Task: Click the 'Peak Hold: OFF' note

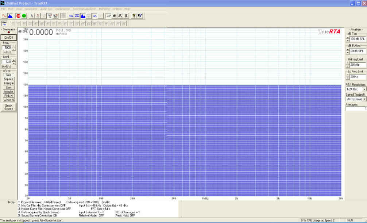Action: point(125,215)
